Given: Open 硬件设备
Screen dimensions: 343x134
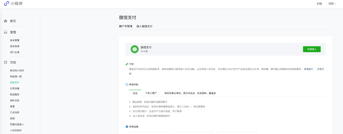Looking at the screenshot, I should coord(15,100).
